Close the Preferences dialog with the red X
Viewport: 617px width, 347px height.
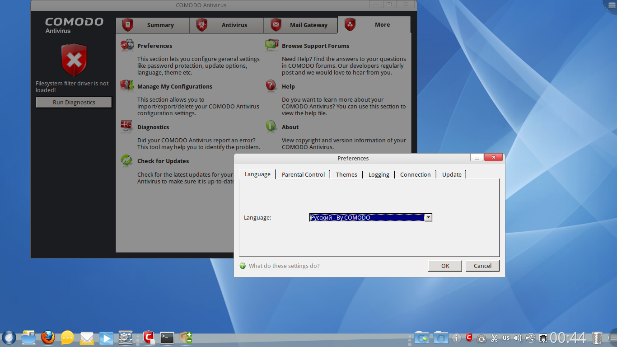point(493,158)
